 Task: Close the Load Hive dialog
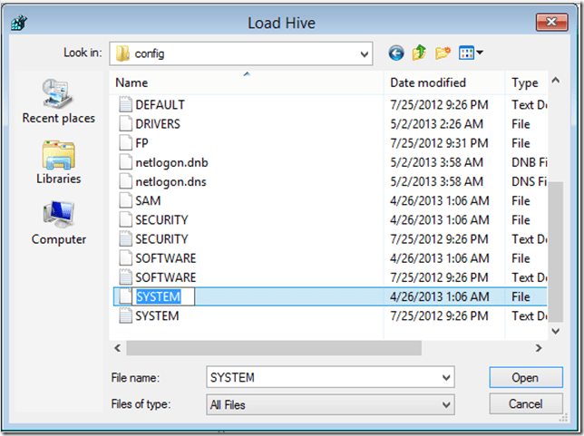pos(551,23)
